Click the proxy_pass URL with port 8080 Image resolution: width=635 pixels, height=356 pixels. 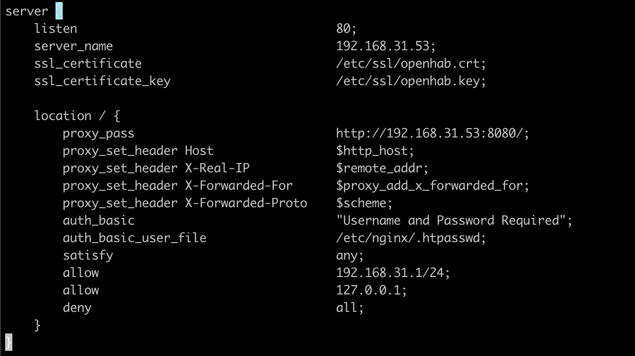click(432, 133)
